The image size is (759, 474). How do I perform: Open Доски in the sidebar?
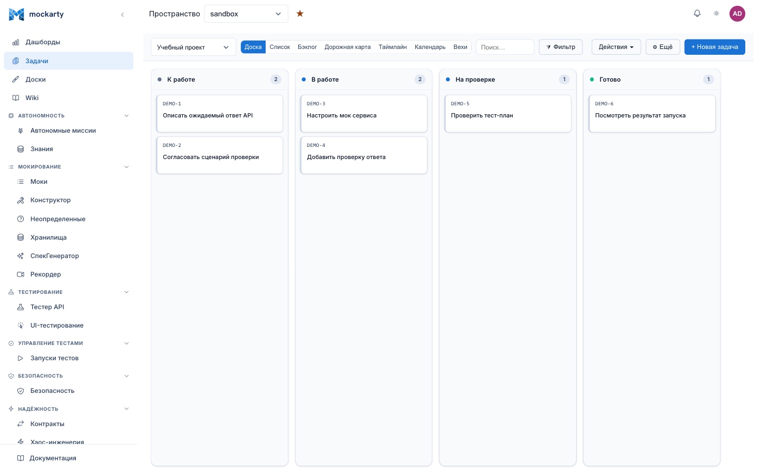pos(69,80)
